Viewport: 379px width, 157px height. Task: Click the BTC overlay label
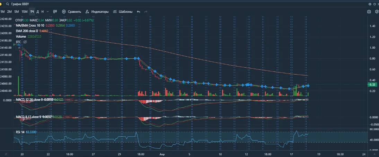pyautogui.click(x=18, y=42)
